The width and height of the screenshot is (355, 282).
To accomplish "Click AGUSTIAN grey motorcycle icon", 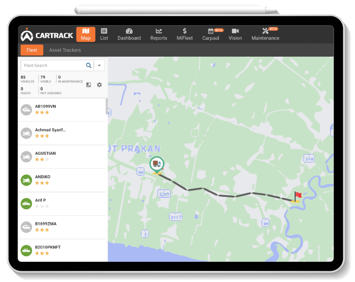I will 26,157.
